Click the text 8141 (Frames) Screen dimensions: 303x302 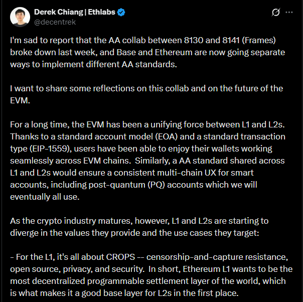249,40
